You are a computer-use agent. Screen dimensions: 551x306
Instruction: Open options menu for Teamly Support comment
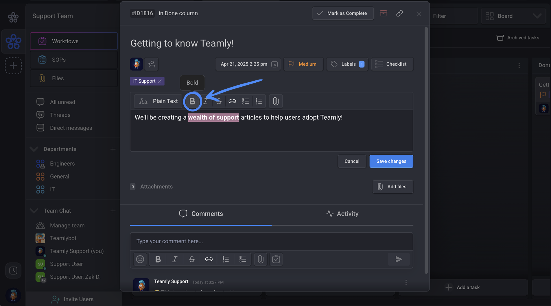tap(406, 282)
